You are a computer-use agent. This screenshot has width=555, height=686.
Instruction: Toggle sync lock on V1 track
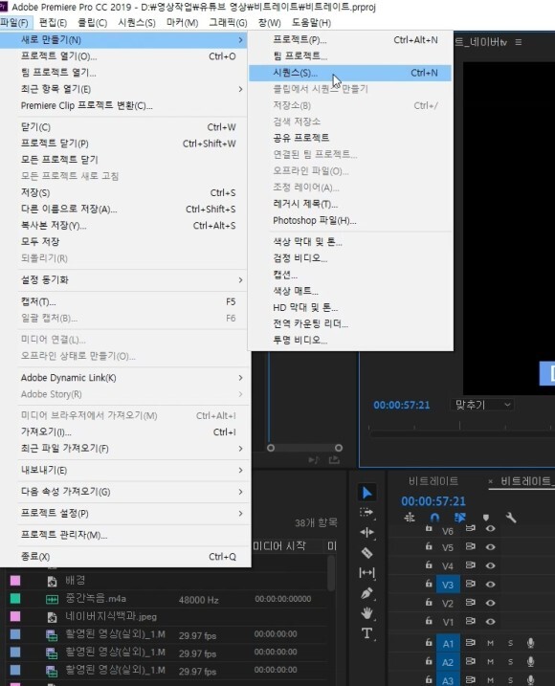click(x=471, y=621)
